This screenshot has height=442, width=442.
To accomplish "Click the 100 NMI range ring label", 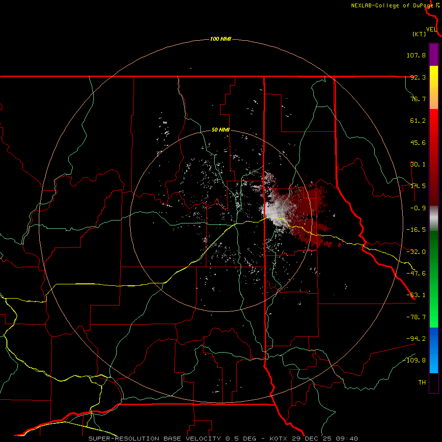I will click(221, 39).
